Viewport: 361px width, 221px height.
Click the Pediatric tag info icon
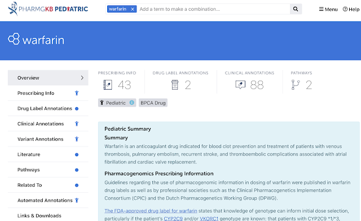[131, 103]
